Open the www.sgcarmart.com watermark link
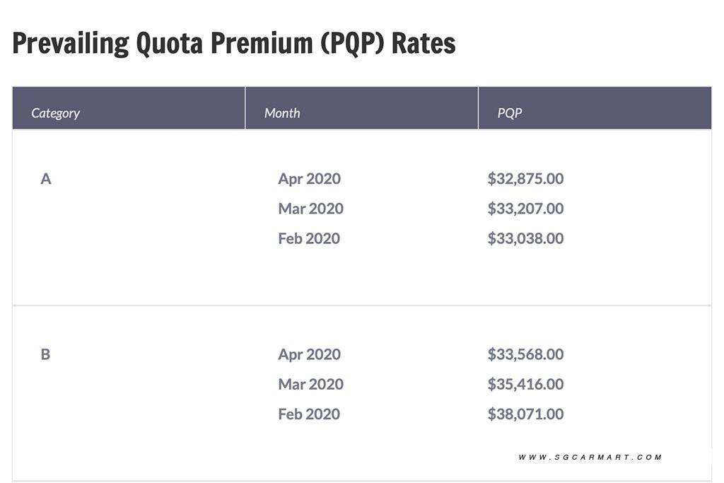Image resolution: width=724 pixels, height=483 pixels. click(590, 458)
